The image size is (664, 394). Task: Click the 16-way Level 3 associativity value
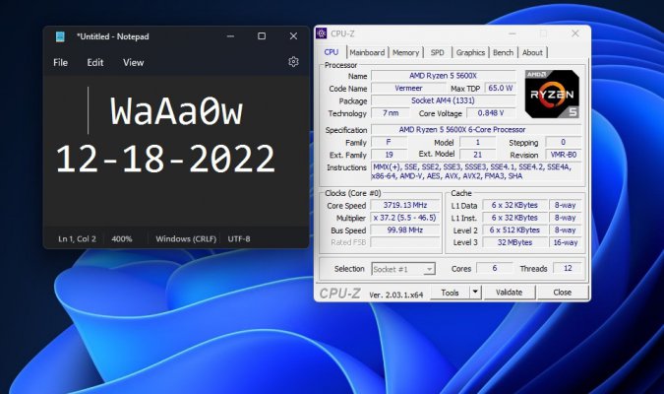click(x=566, y=242)
